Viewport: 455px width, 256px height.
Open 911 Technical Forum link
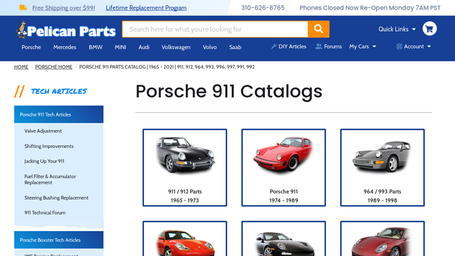(45, 212)
